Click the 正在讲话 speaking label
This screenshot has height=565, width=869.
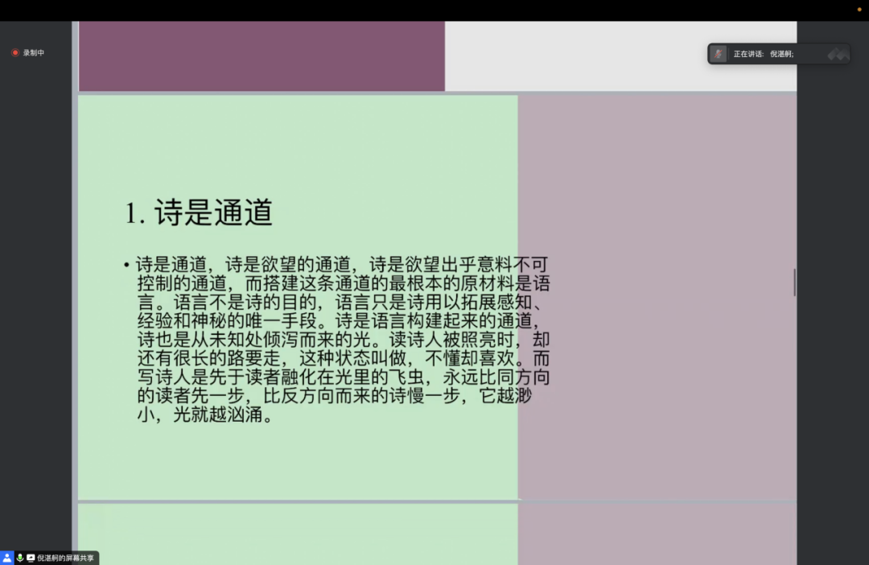(x=748, y=54)
